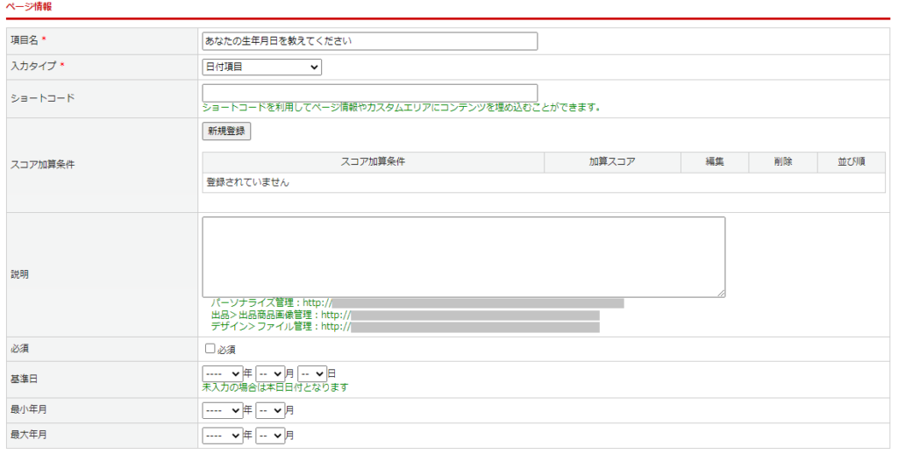Open the 基準日 month dropdown

pos(270,374)
